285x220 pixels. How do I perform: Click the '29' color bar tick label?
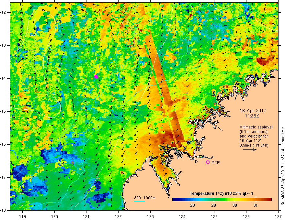click(x=213, y=205)
